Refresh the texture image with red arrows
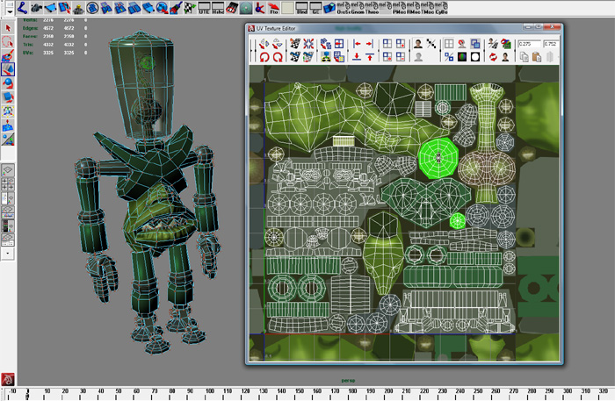615x401 pixels. (x=493, y=57)
